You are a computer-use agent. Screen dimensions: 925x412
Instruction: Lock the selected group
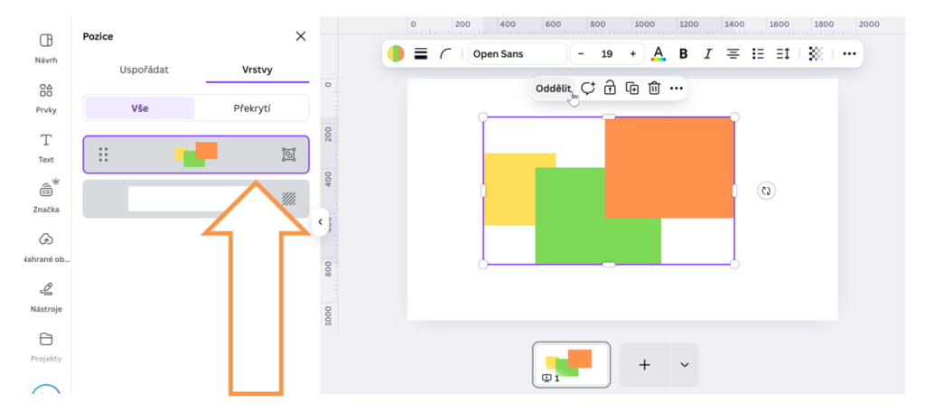[x=610, y=89]
